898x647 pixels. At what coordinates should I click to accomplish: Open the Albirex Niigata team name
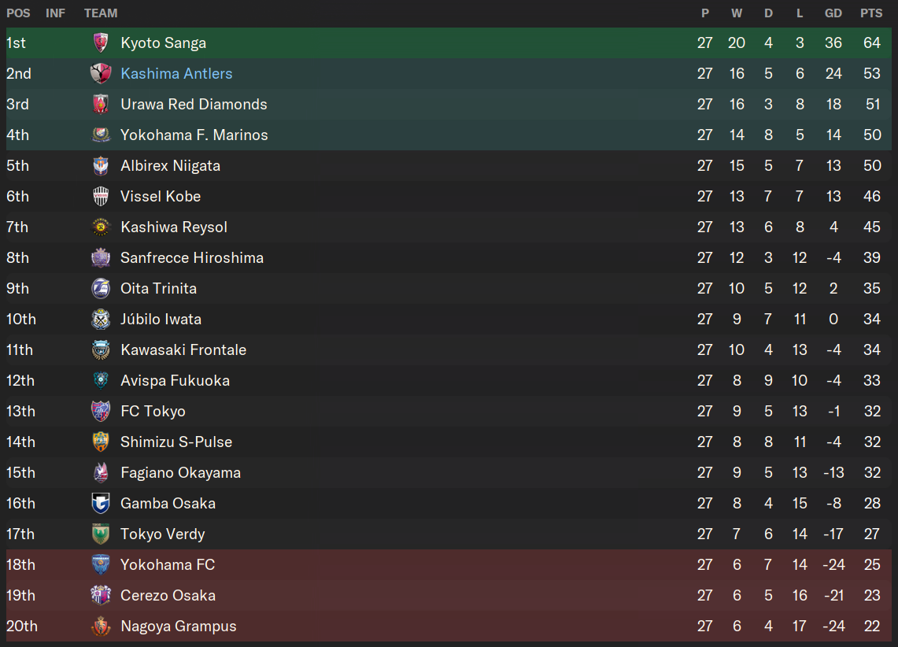(x=170, y=165)
